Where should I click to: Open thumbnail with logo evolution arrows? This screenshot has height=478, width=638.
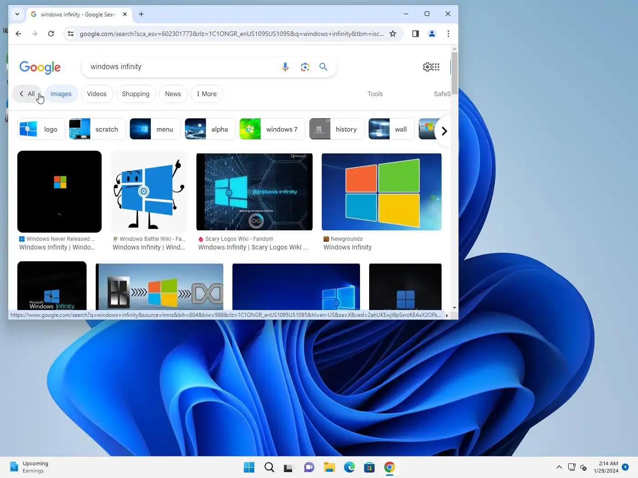pyautogui.click(x=159, y=287)
